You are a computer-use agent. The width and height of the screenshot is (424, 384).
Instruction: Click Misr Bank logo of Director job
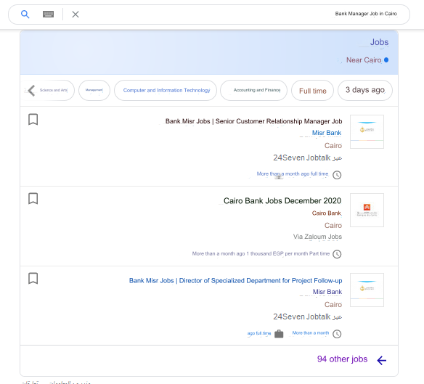pyautogui.click(x=367, y=290)
